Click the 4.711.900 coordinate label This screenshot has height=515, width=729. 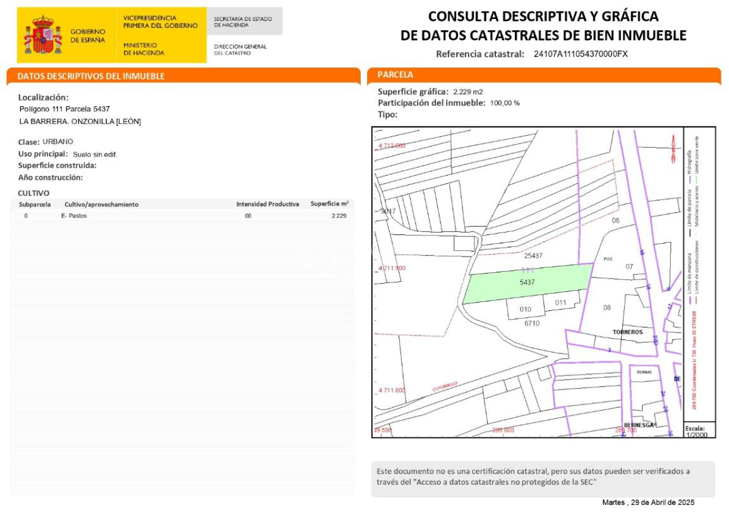pyautogui.click(x=392, y=268)
